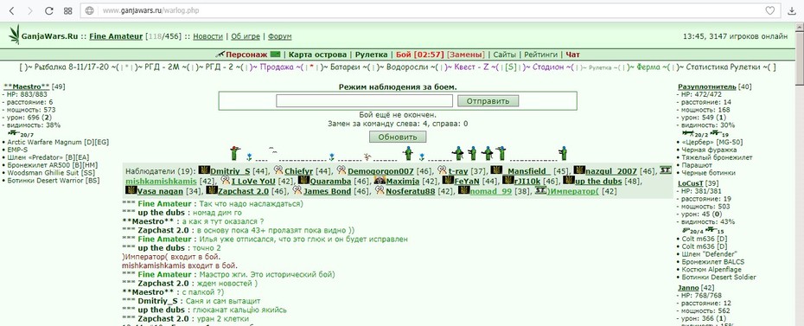This screenshot has height=326, width=804.
Task: Bookmark the page with the heart icon
Action: click(x=769, y=10)
